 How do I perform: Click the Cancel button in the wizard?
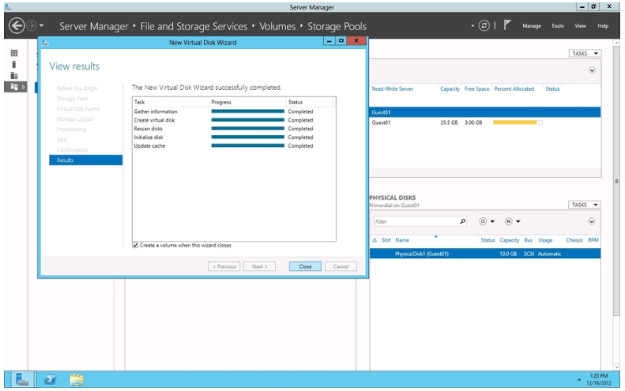coord(341,266)
